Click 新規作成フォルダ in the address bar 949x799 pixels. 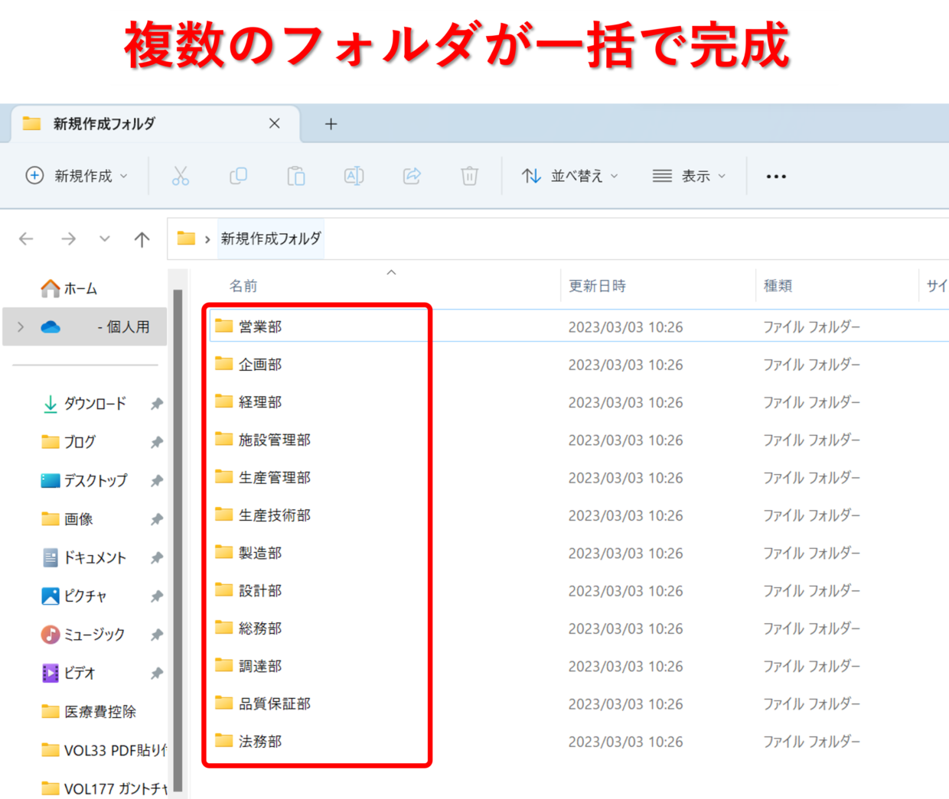[x=271, y=239]
